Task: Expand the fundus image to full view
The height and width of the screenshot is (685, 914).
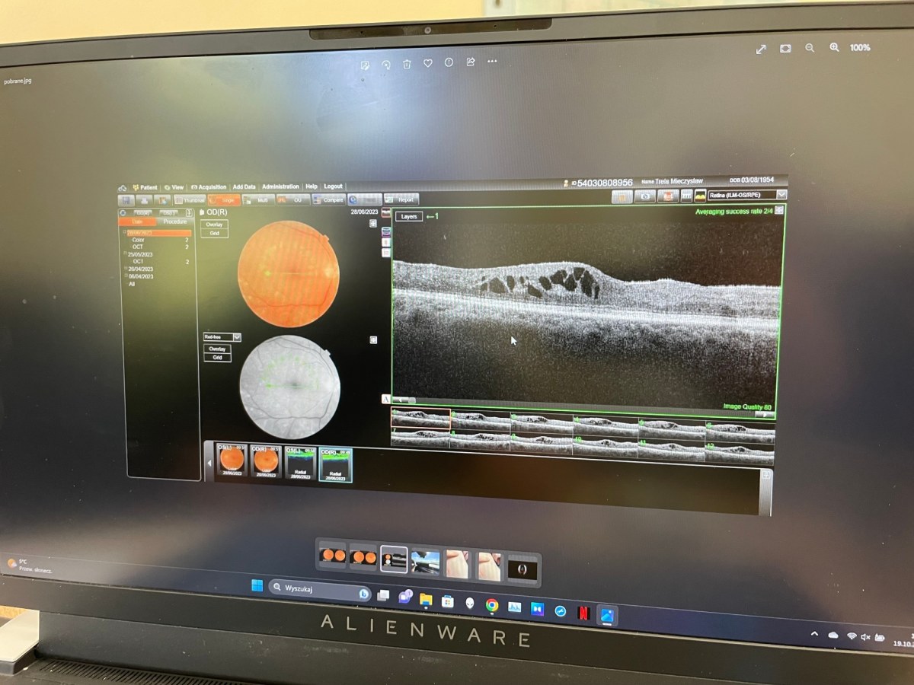Action: click(x=373, y=224)
